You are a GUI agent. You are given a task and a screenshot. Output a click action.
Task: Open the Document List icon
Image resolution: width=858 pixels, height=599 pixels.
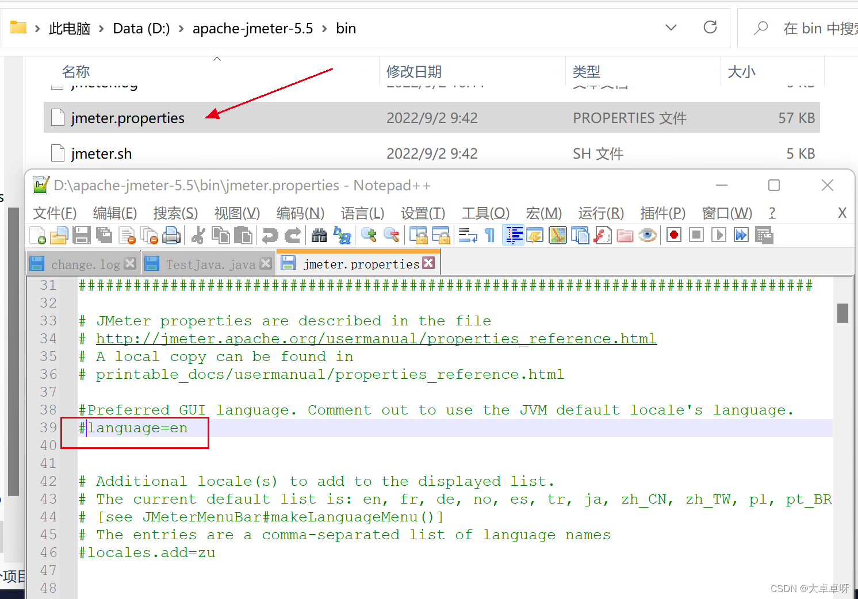tap(580, 235)
